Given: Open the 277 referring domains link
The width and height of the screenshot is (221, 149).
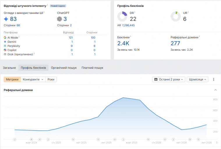Looking at the screenshot, I should pyautogui.click(x=175, y=43).
